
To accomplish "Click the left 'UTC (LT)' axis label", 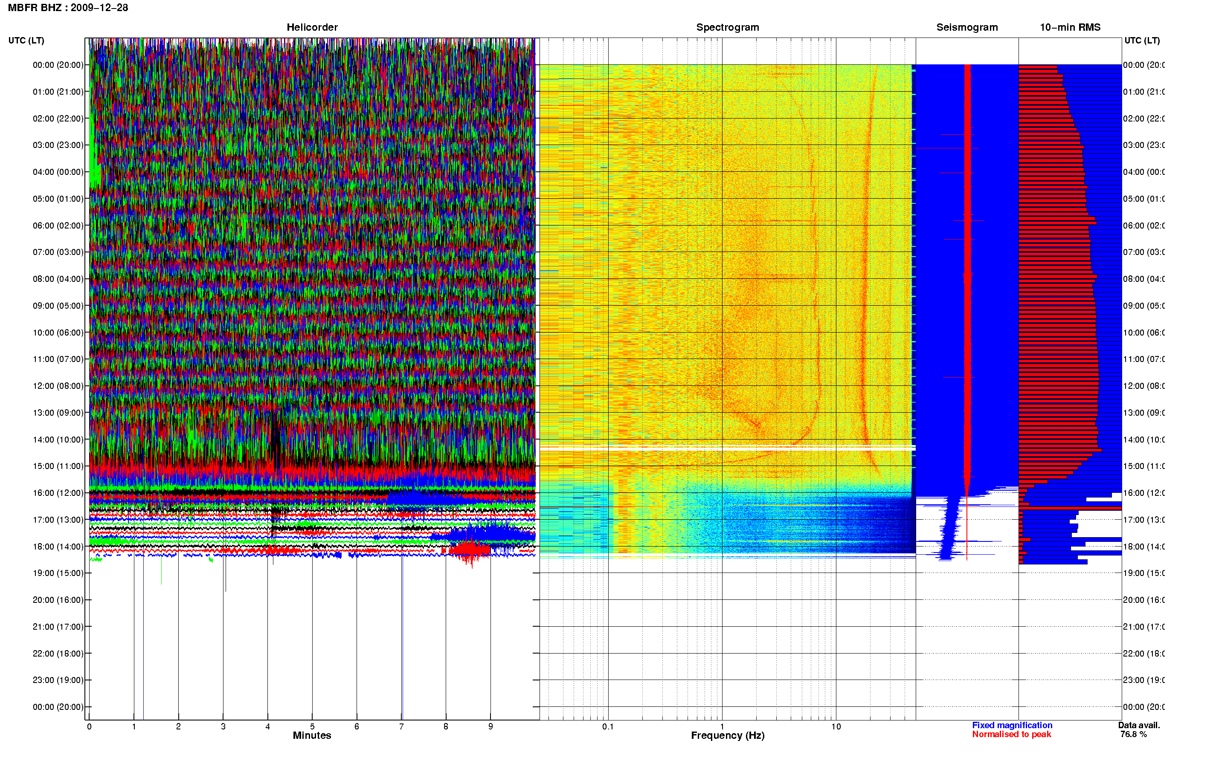I will click(x=26, y=41).
